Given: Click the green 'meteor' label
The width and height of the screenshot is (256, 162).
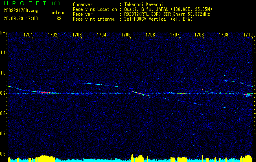Looking at the screenshot, I should click(58, 13).
